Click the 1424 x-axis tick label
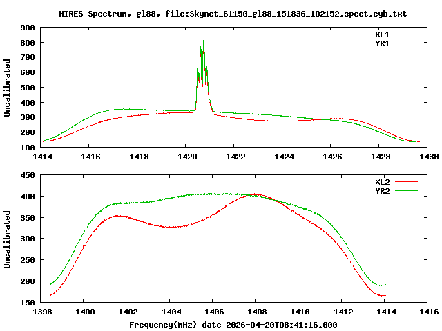 click(x=284, y=157)
